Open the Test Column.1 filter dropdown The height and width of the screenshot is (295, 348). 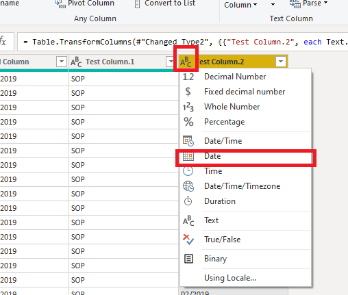click(171, 62)
